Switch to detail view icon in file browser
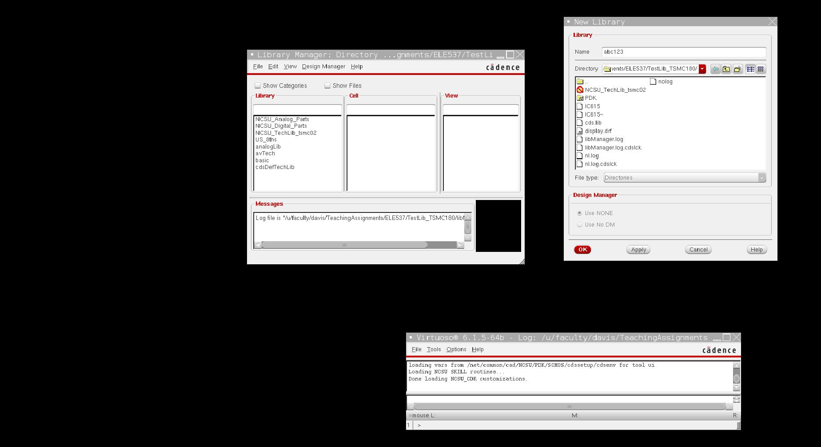 761,69
